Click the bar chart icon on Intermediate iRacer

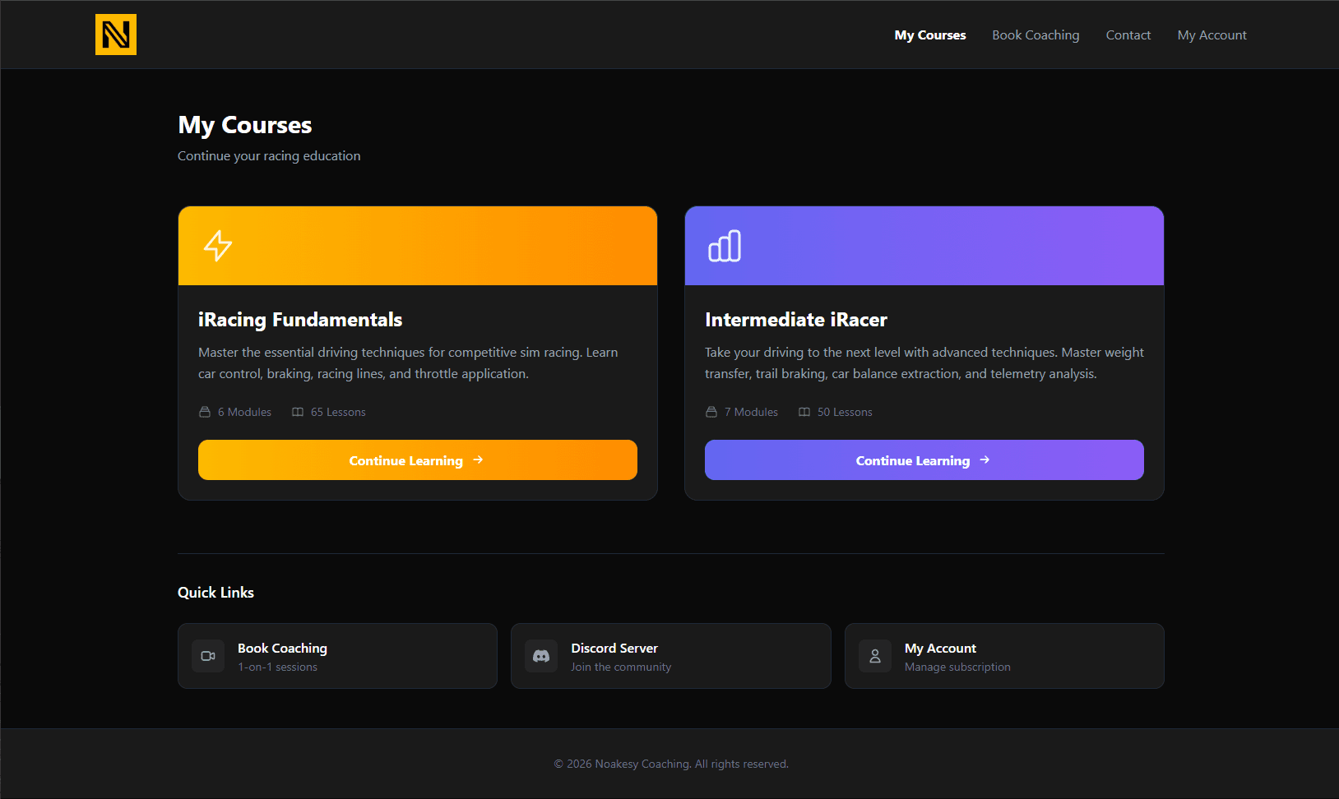pyautogui.click(x=725, y=246)
